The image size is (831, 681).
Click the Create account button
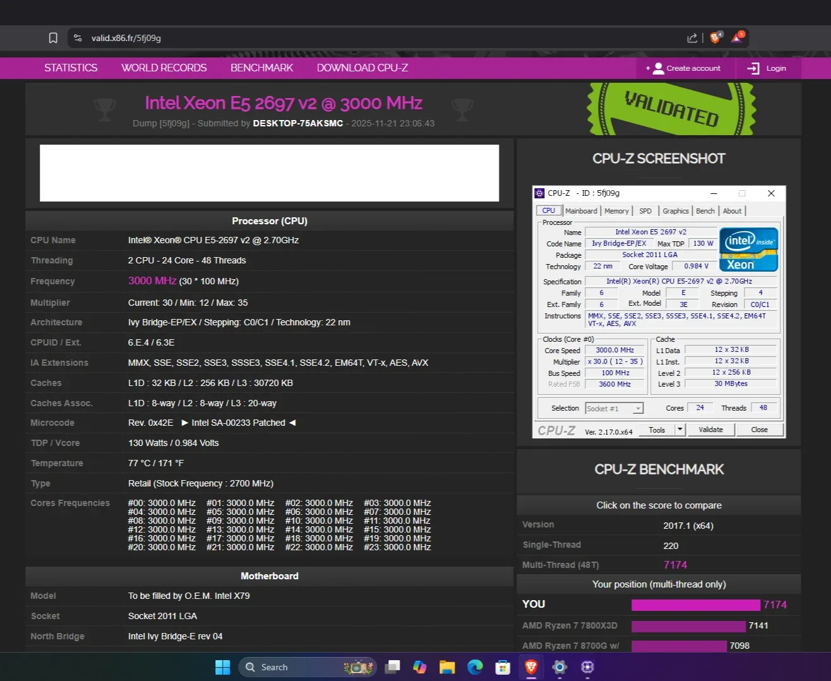(685, 68)
